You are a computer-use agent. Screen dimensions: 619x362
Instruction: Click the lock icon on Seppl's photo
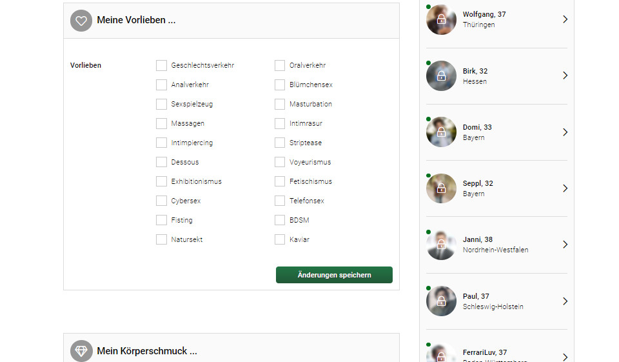pos(441,188)
